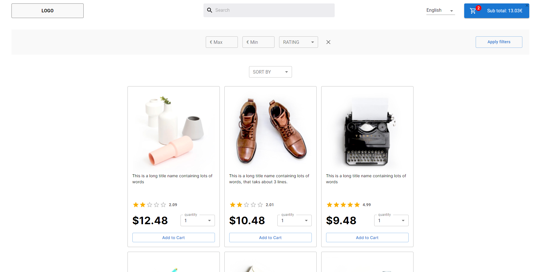
Task: Click the typewriter product image
Action: [367, 131]
